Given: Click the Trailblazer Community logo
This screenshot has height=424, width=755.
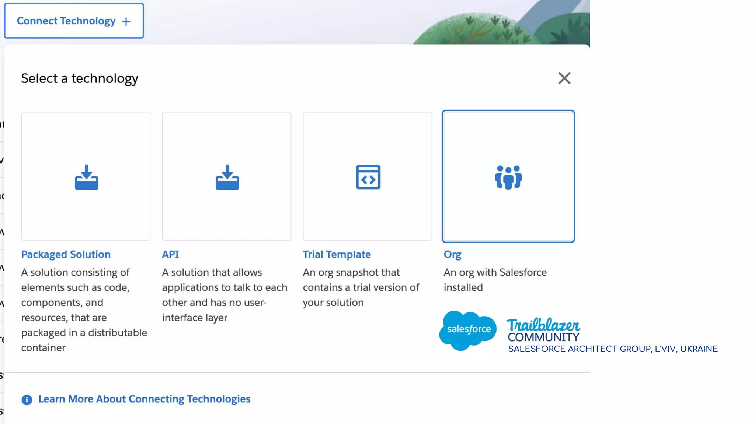Looking at the screenshot, I should [x=543, y=330].
